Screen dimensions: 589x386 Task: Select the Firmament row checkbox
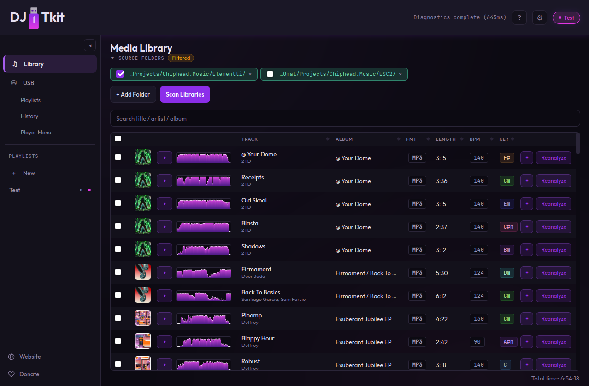(118, 272)
